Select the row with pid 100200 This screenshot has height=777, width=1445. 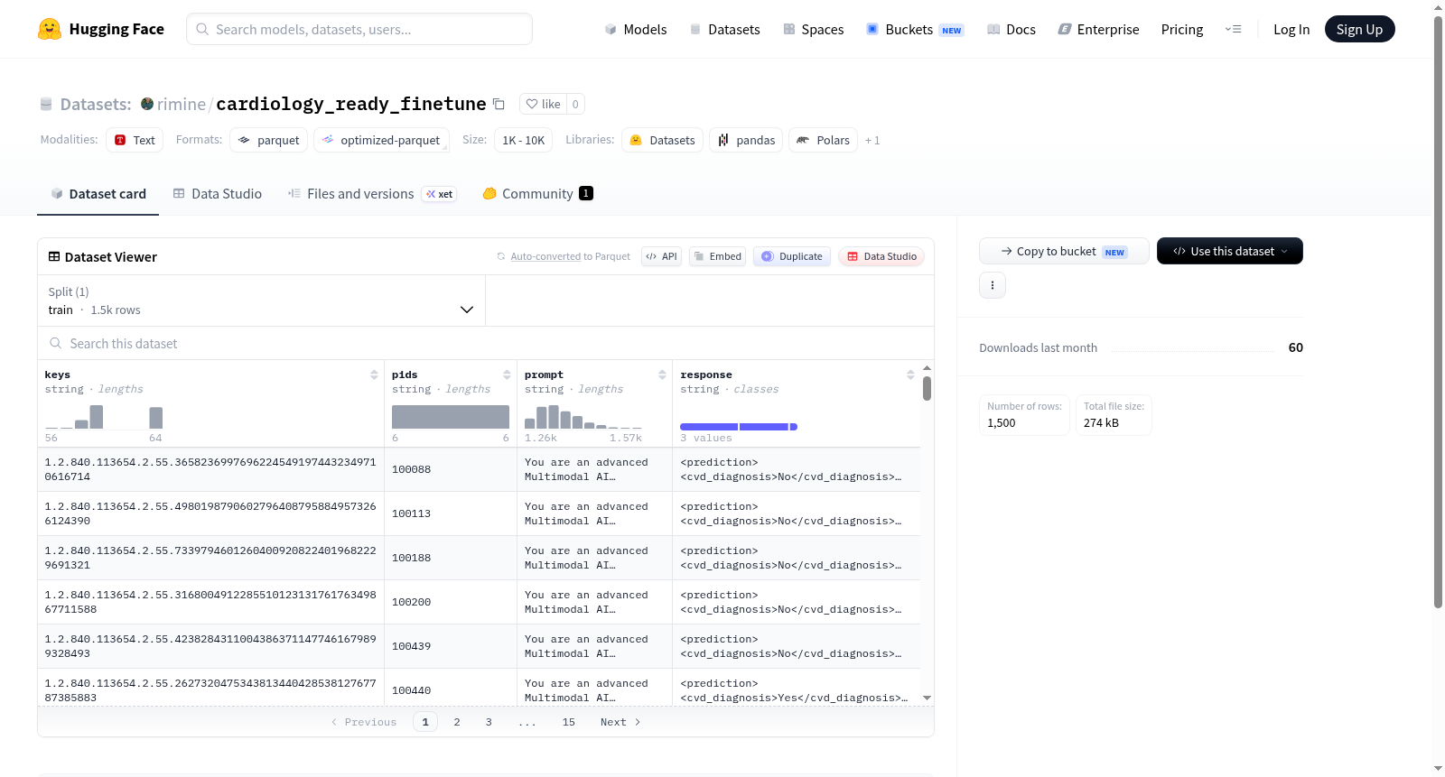tap(479, 602)
